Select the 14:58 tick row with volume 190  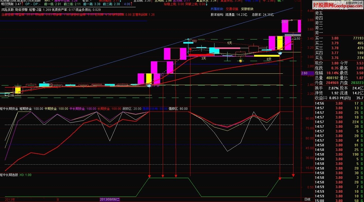tap(339, 154)
